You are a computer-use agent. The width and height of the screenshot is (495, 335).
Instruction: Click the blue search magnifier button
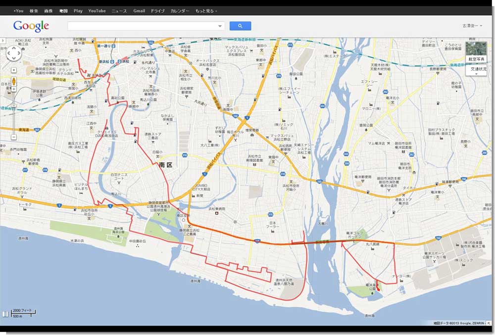point(240,26)
